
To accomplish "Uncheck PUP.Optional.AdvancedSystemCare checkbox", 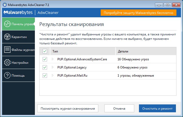I will pyautogui.click(x=45, y=59).
